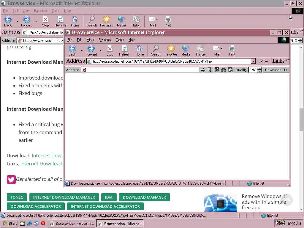
Task: Click Home in the background IE window
Action: 75,21
